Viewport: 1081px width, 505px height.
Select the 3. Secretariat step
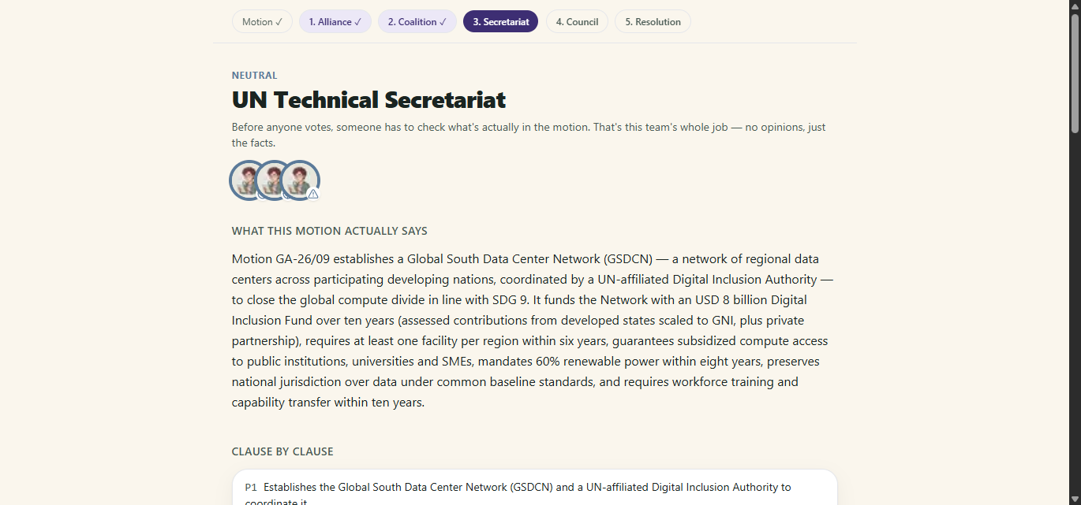click(x=501, y=21)
